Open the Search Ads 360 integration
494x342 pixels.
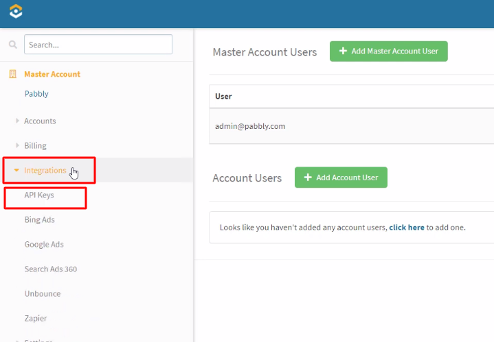(51, 269)
